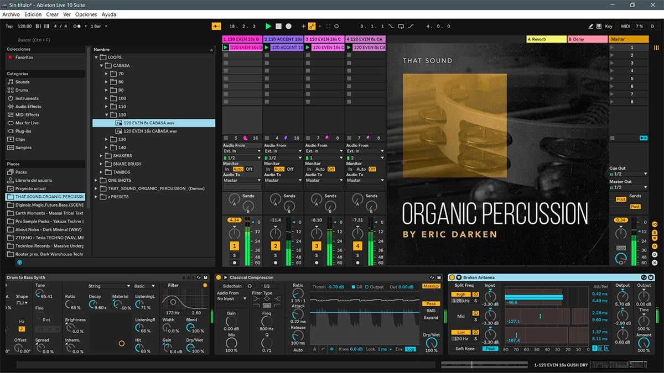664x373 pixels.
Task: Collapse the CABASA folder
Action: (102, 65)
